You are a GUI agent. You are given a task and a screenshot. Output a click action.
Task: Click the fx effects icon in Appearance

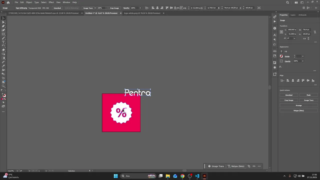point(280,67)
